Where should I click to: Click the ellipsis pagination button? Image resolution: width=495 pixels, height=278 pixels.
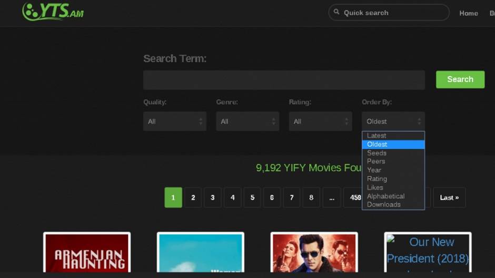pyautogui.click(x=331, y=198)
